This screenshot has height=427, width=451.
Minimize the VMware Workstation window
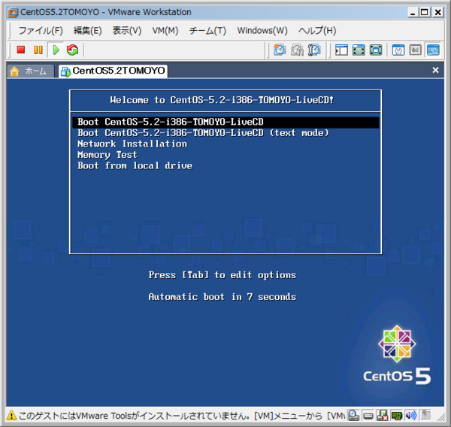pyautogui.click(x=413, y=12)
